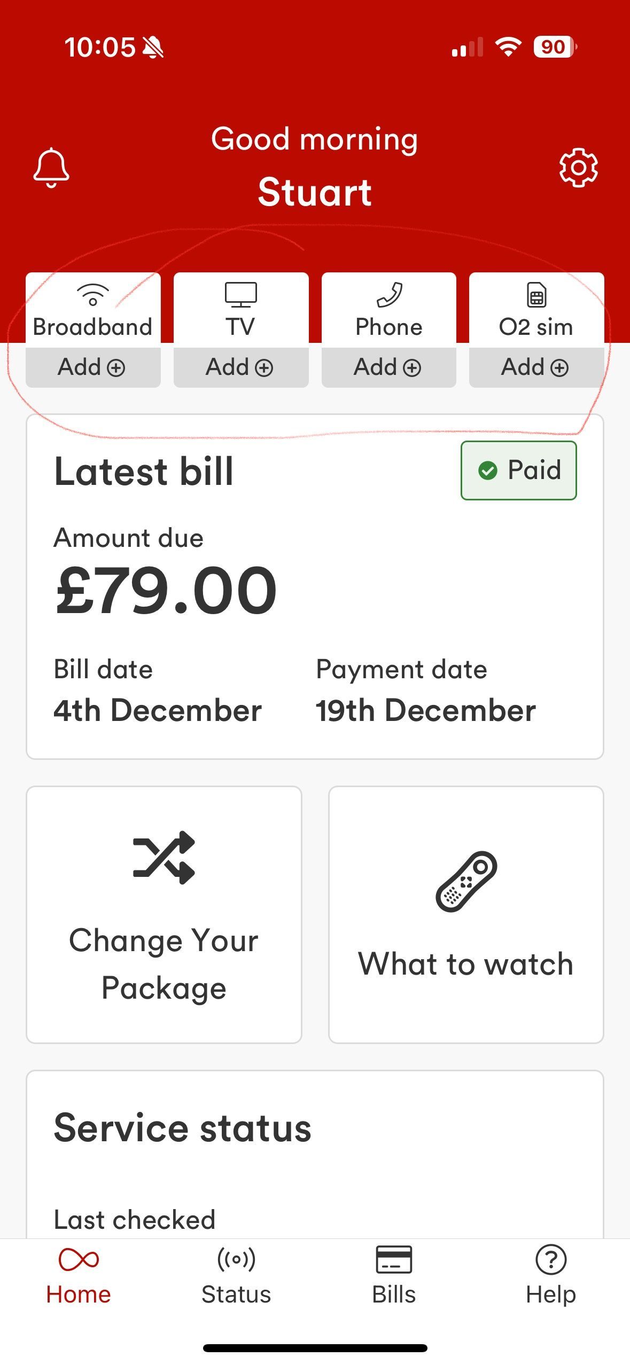Switch to the Status tab
The width and height of the screenshot is (630, 1365).
click(236, 1276)
